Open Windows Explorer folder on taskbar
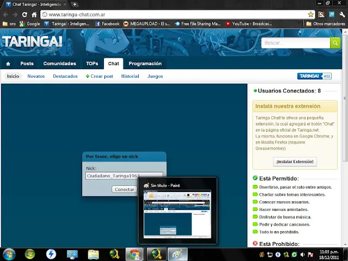The height and width of the screenshot is (261, 348). (94, 254)
